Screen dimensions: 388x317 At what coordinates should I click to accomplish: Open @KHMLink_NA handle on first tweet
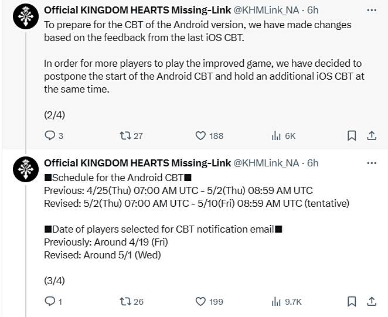pyautogui.click(x=266, y=10)
